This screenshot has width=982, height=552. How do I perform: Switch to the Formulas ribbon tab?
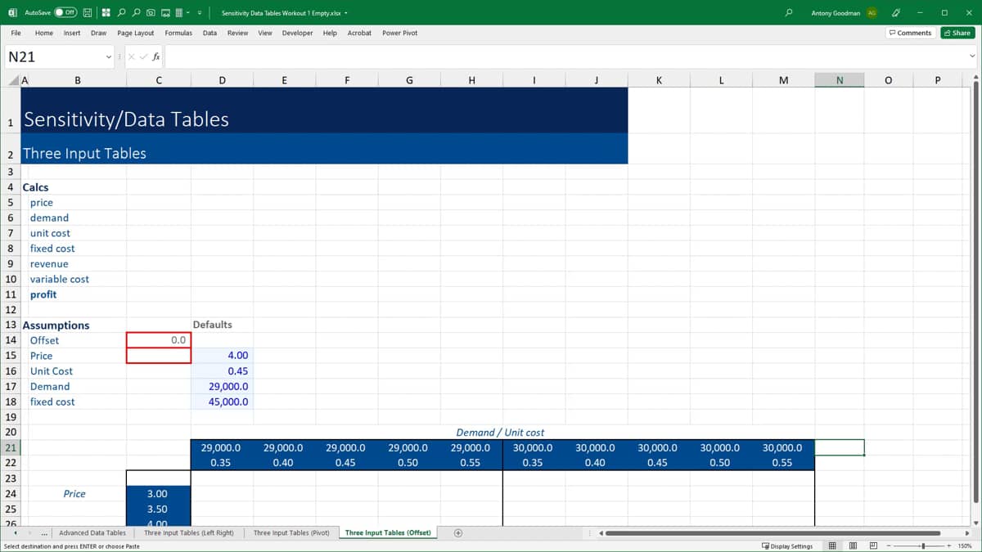(178, 33)
